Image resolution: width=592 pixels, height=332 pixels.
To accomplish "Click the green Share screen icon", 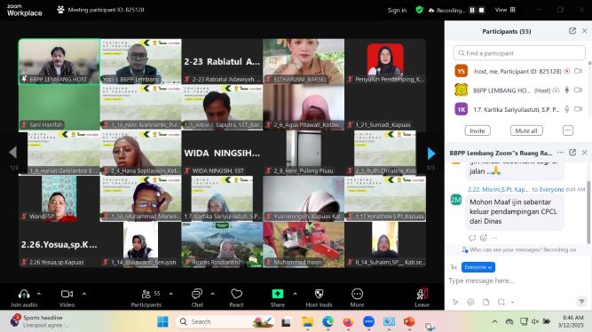I will point(278,294).
